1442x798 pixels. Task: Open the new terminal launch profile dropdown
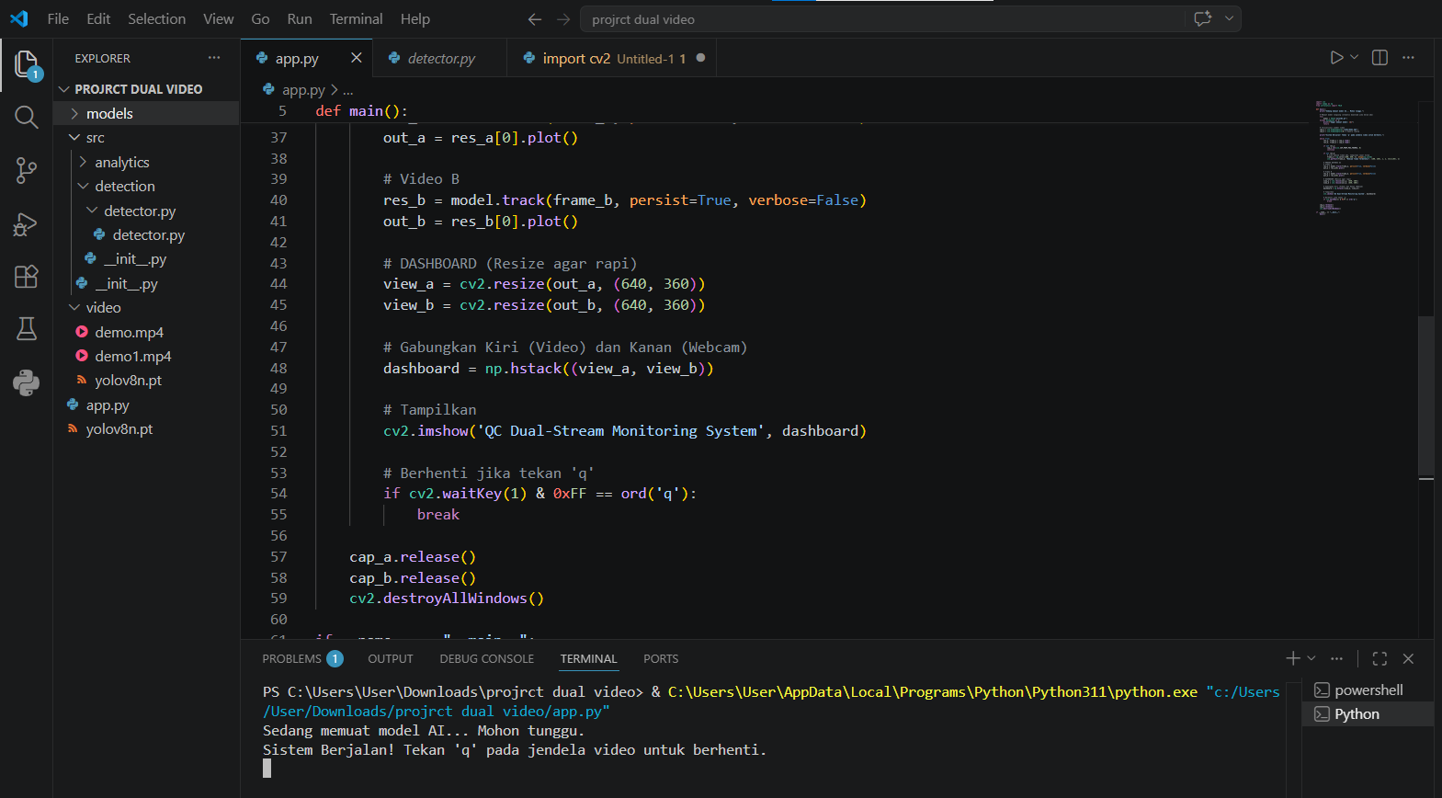[1311, 658]
